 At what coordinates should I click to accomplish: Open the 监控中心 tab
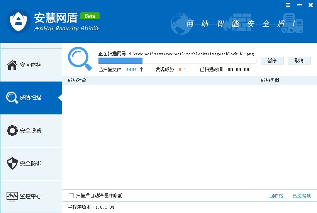[x=31, y=196]
